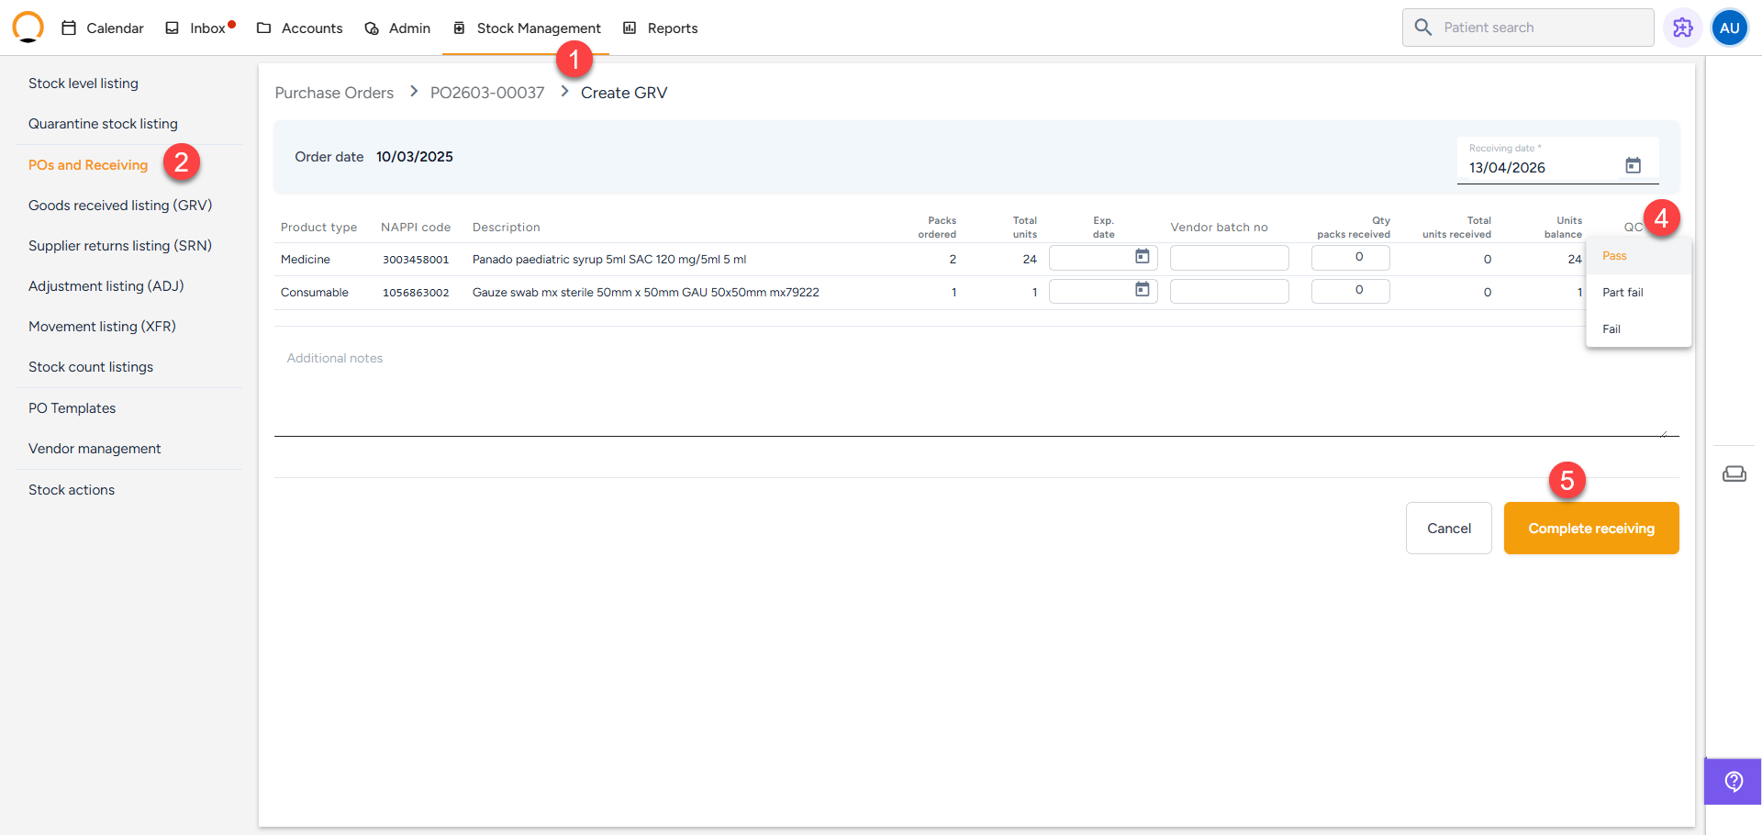This screenshot has width=1762, height=835.
Task: Select Pass in the QC dropdown
Action: [1614, 256]
